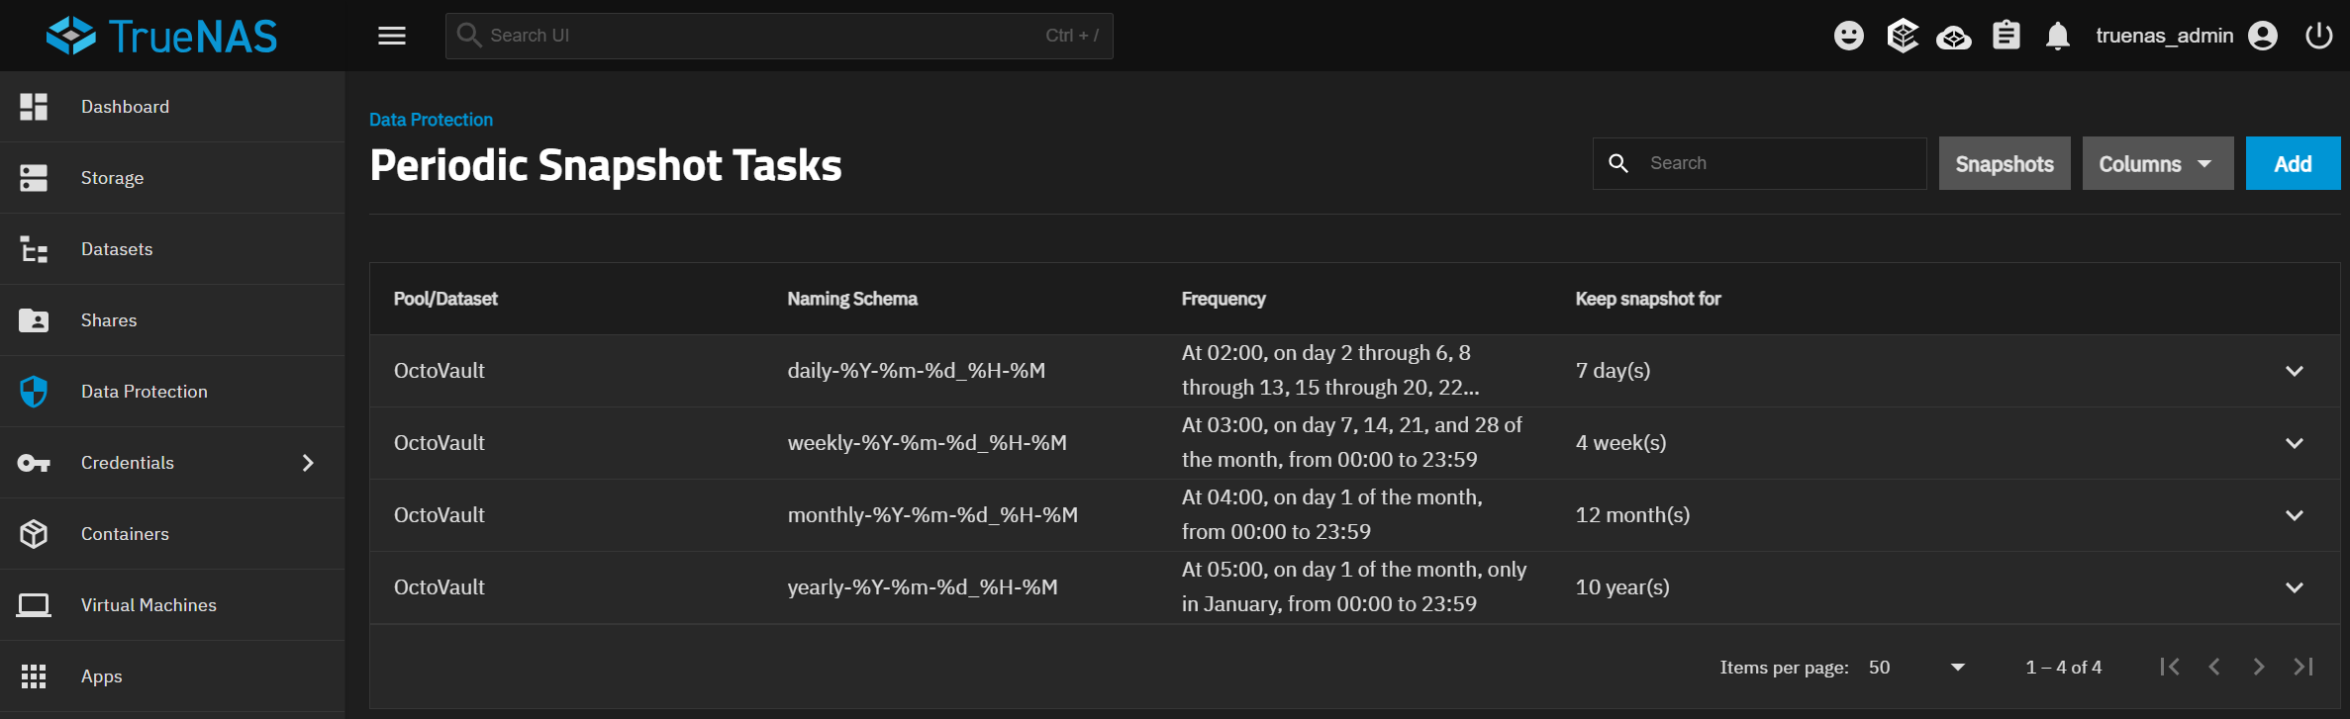Viewport: 2350px width, 719px height.
Task: Follow the Data Protection breadcrumb link
Action: pyautogui.click(x=431, y=120)
